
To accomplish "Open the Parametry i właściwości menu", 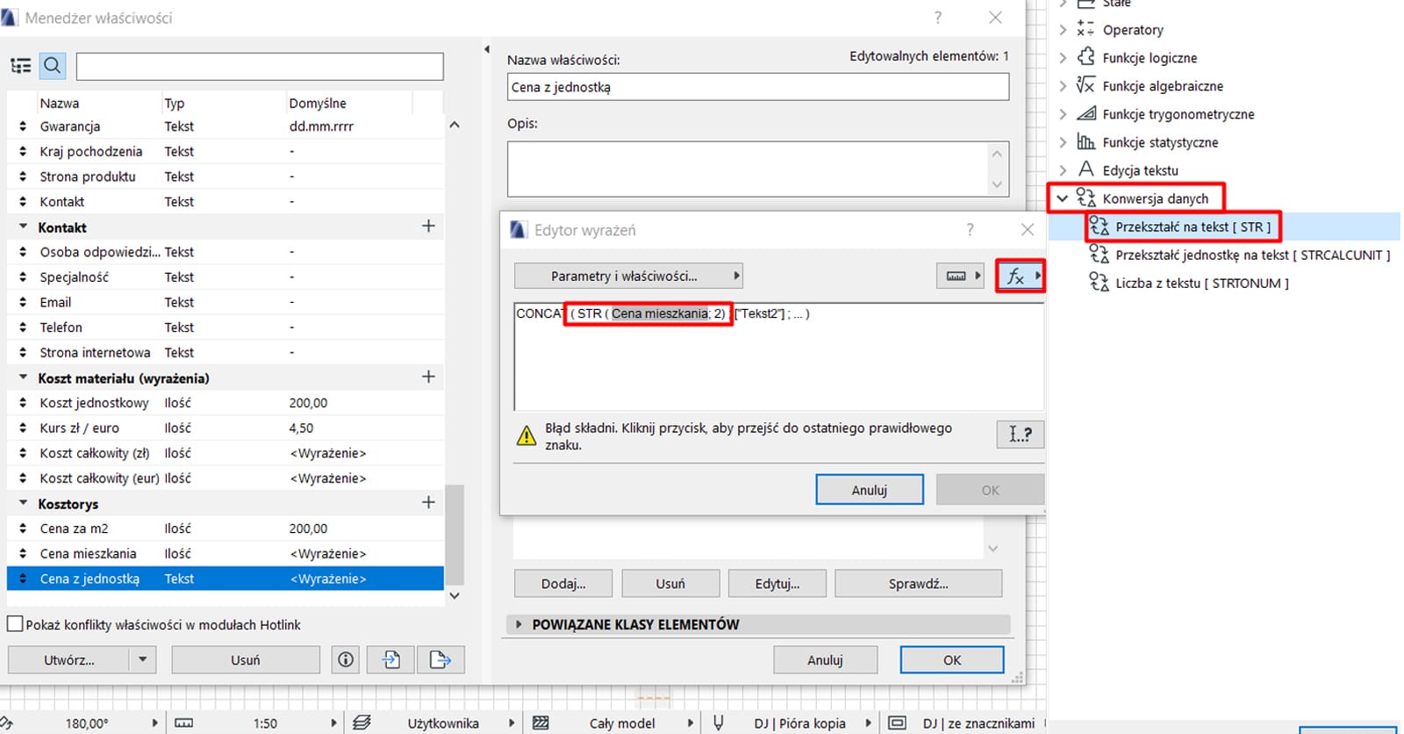I will [x=628, y=276].
